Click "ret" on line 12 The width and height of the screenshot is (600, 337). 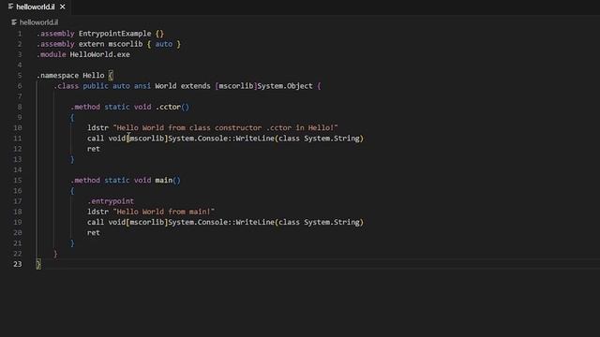click(x=94, y=149)
